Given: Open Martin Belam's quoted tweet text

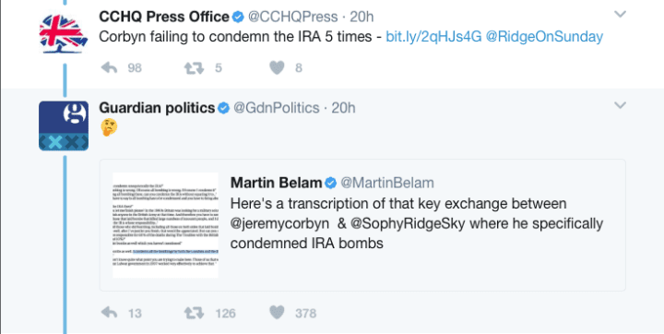Looking at the screenshot, I should pos(417,223).
